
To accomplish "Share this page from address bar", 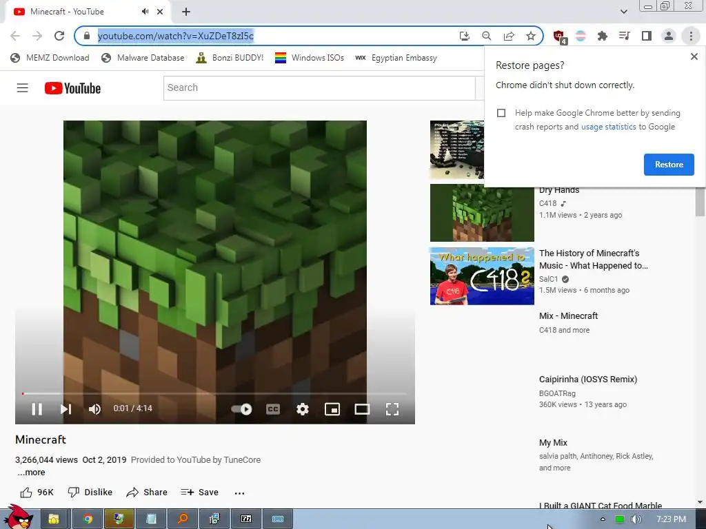I will [509, 36].
